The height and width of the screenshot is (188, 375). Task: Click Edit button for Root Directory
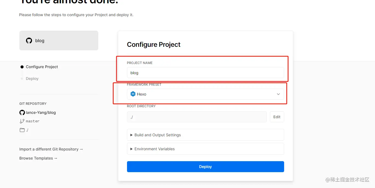[x=277, y=117]
